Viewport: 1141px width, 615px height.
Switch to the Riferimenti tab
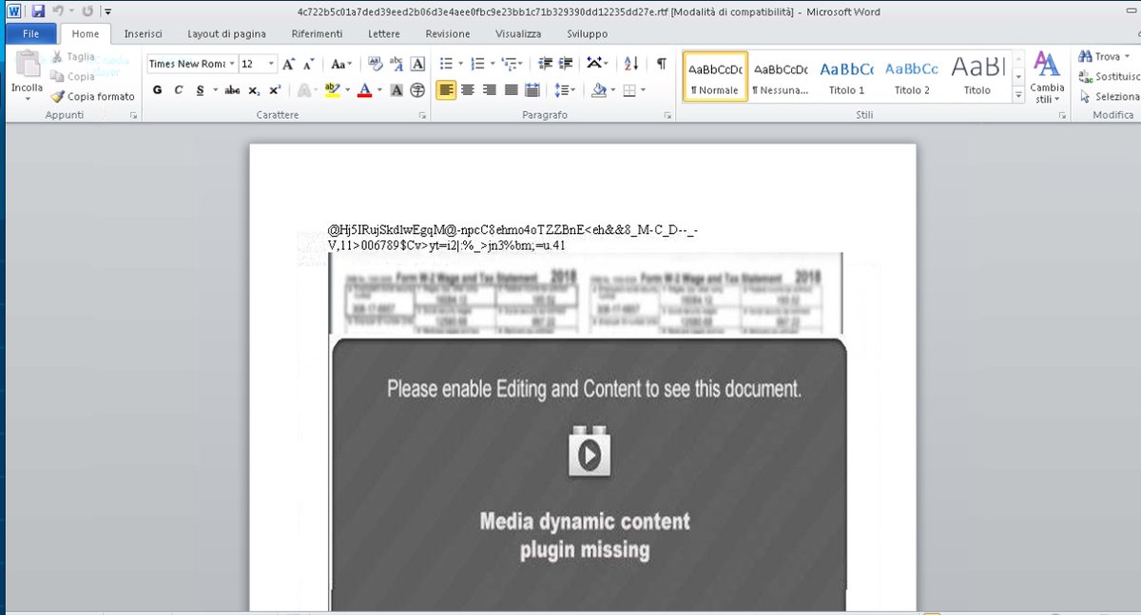pos(317,34)
